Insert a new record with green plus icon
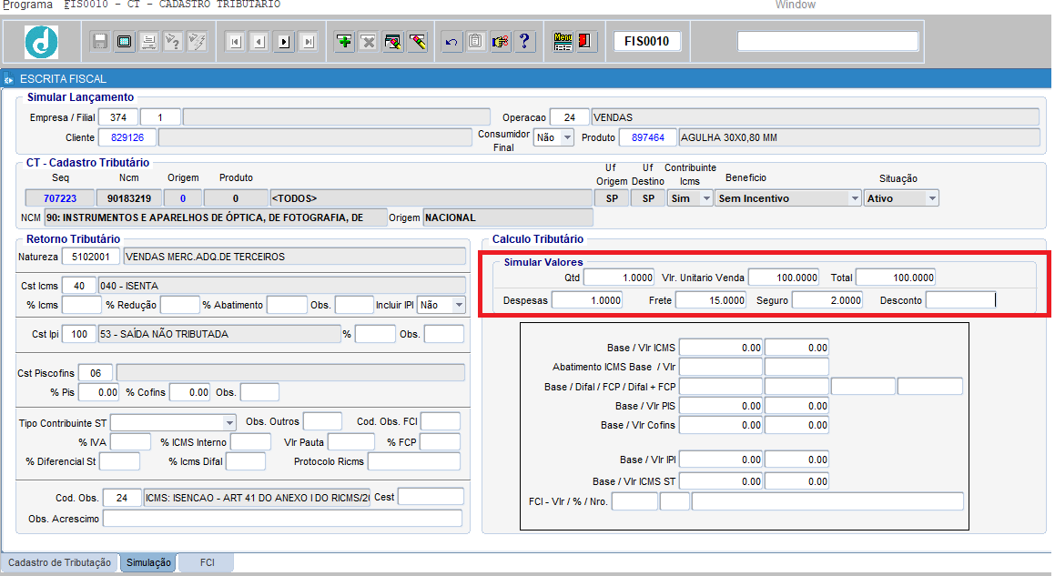This screenshot has height=576, width=1055. coord(344,42)
